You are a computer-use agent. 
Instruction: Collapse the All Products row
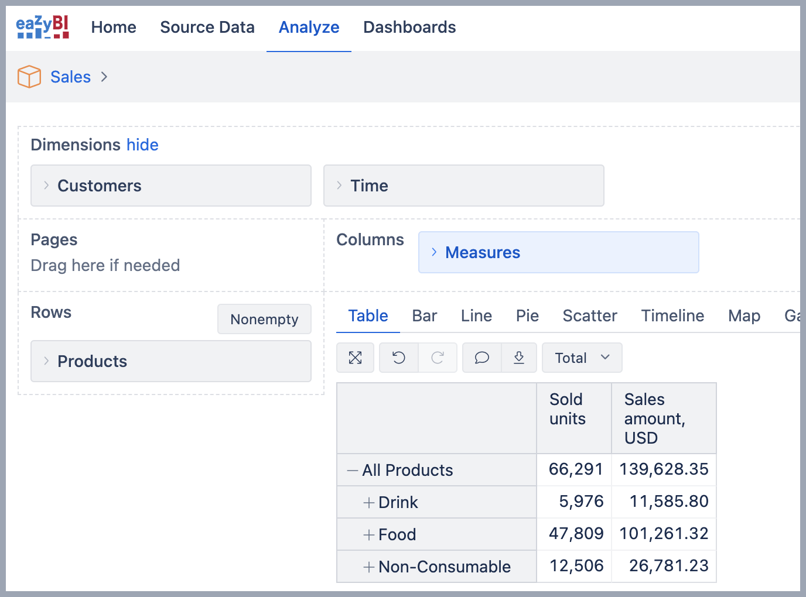coord(352,470)
